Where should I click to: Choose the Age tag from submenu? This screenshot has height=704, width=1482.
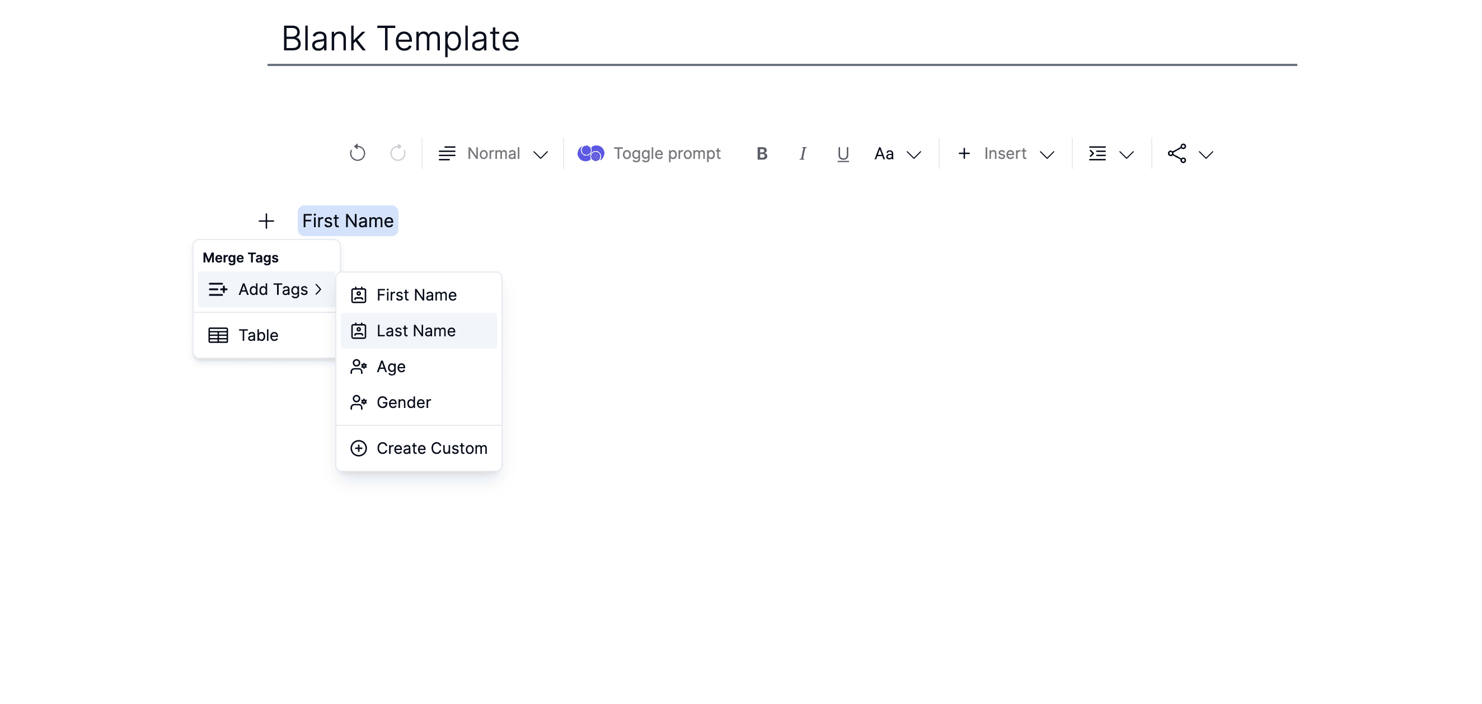(391, 367)
